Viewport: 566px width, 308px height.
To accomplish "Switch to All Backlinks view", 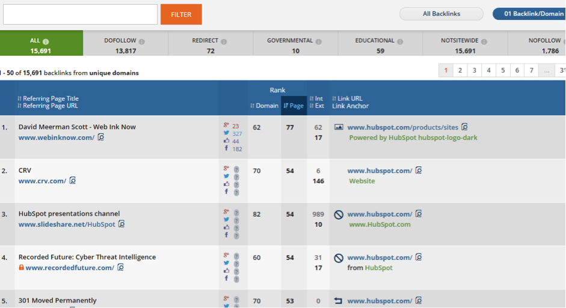I will [x=441, y=14].
